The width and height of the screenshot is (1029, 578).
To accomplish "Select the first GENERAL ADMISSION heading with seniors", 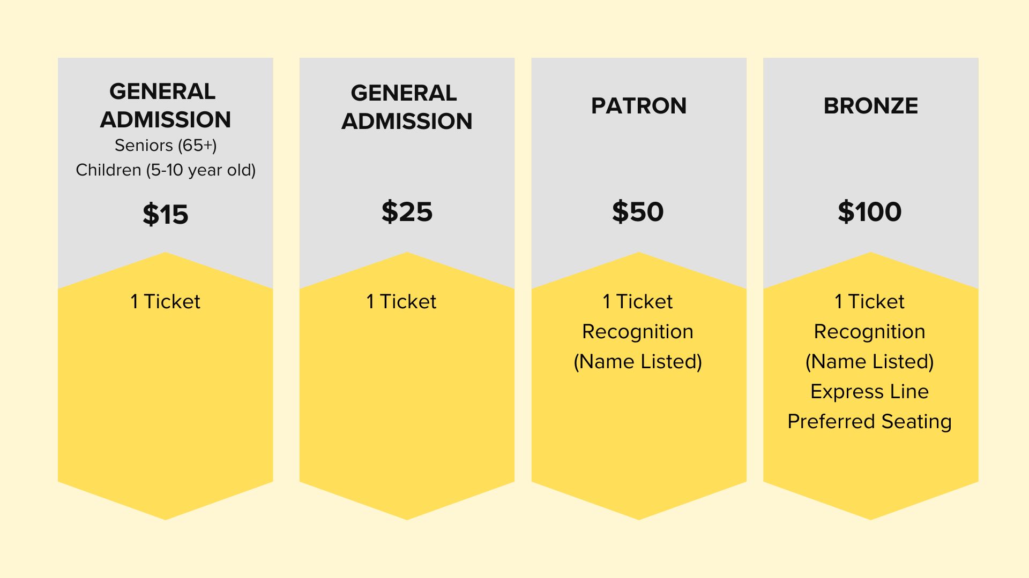I will coord(165,105).
